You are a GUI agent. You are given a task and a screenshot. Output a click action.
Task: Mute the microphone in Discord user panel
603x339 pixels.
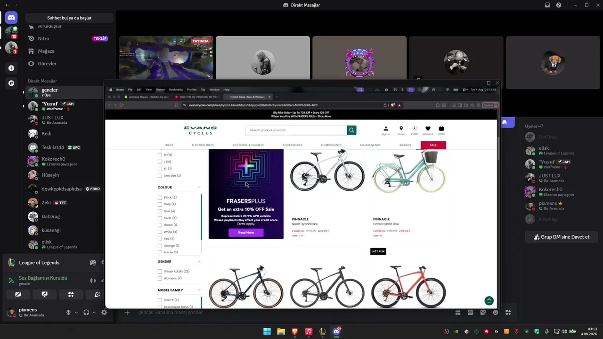pos(68,312)
